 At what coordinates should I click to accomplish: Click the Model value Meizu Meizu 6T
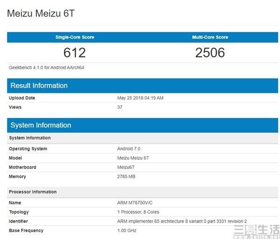pyautogui.click(x=133, y=158)
